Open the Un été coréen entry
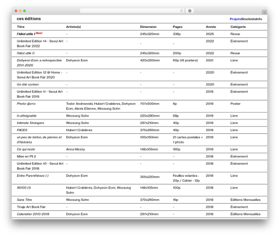 [28, 84]
